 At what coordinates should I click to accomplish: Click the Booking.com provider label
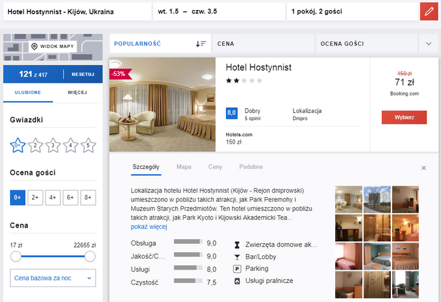coord(404,93)
